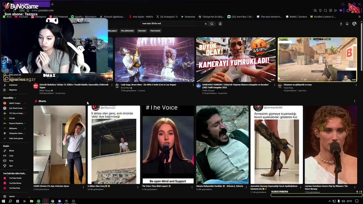Viewport: 363px width, 204px height.
Task: Open the Ayarlar settings gear
Action: click(x=5, y=196)
